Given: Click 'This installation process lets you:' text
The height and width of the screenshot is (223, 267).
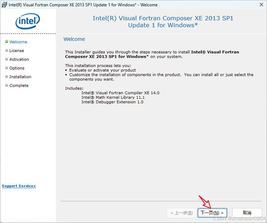Looking at the screenshot, I should click(98, 66).
